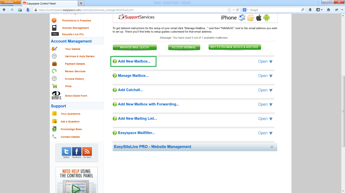The image size is (345, 193).
Task: Open Ask a Question link
Action: (x=70, y=121)
